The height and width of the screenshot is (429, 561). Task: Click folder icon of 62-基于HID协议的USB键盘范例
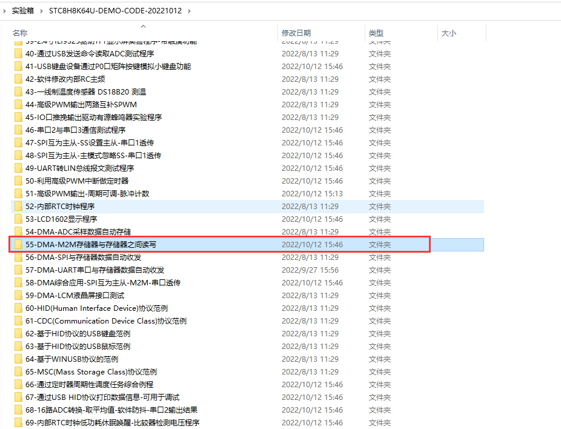click(x=18, y=334)
